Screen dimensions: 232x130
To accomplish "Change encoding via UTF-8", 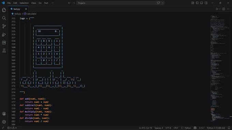I will [168, 128].
